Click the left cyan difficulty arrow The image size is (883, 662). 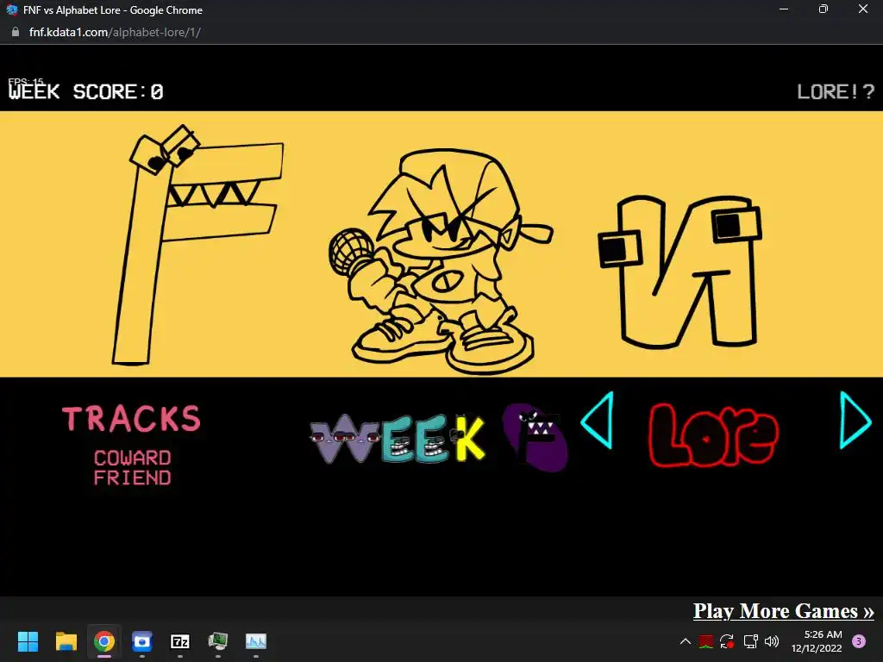[597, 420]
